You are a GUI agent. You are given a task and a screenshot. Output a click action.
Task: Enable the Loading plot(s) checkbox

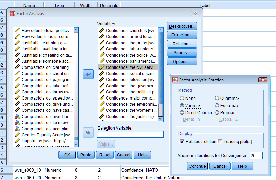[220, 142]
